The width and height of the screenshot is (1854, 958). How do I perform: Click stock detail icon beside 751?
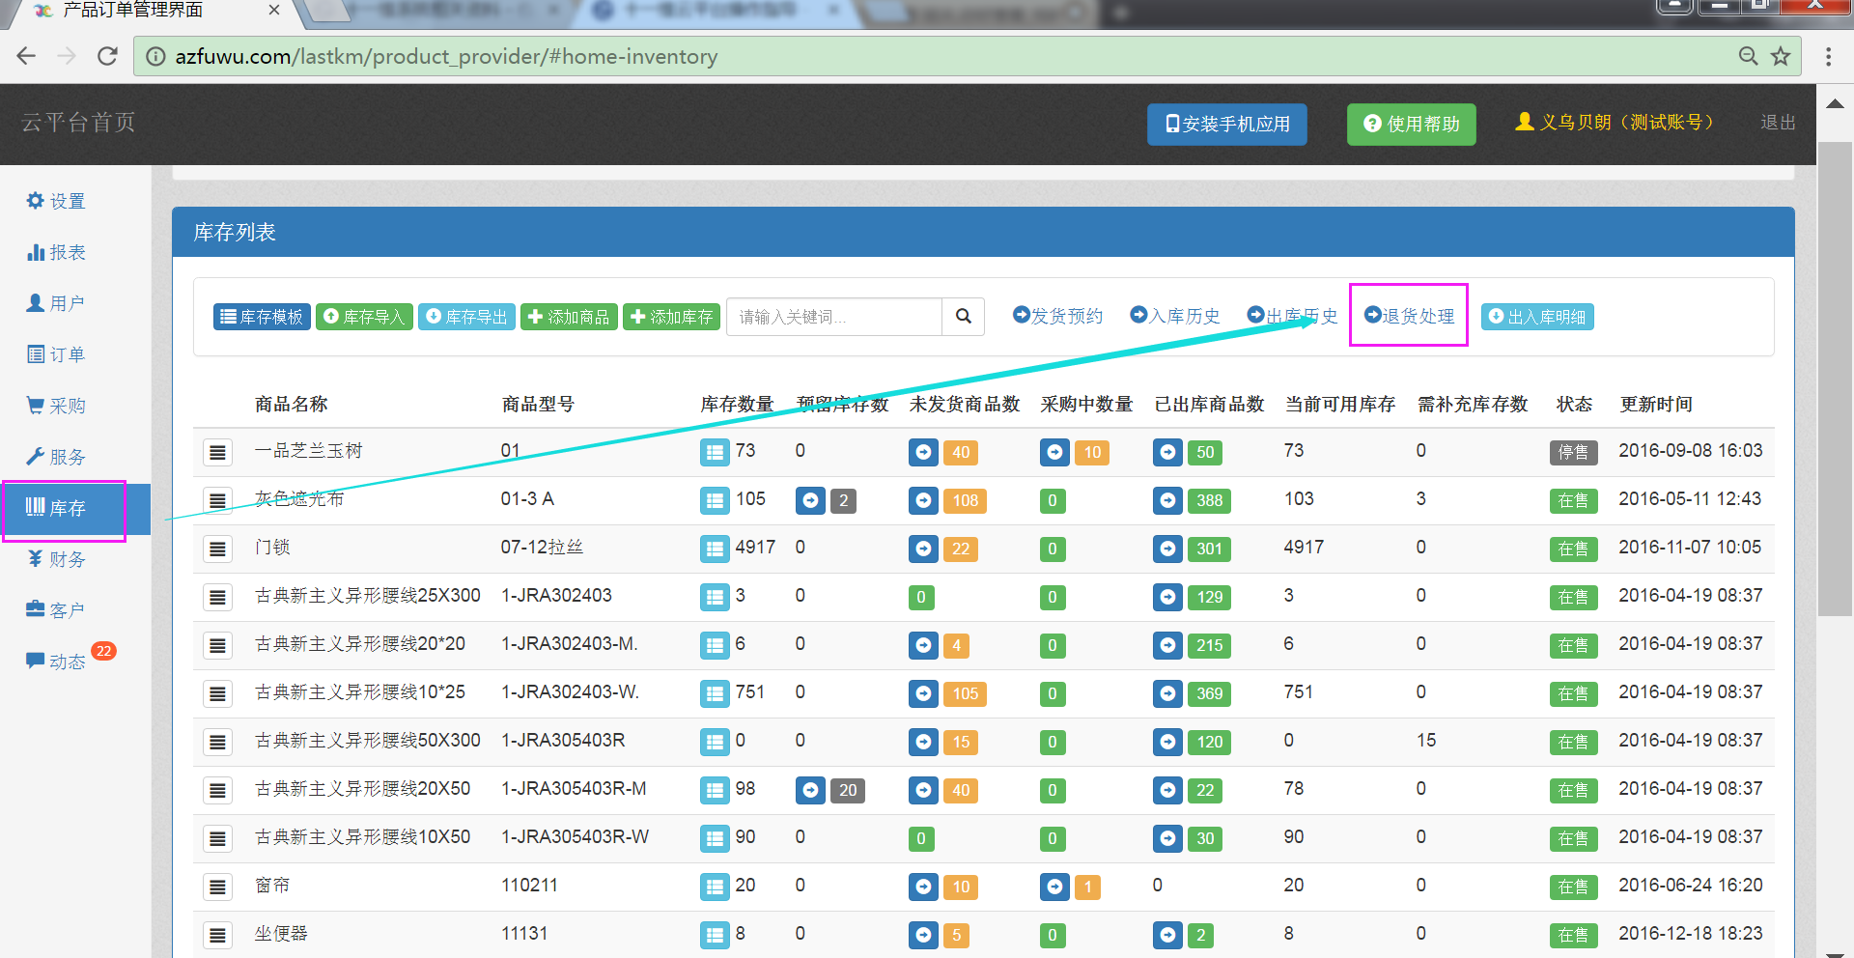(715, 693)
